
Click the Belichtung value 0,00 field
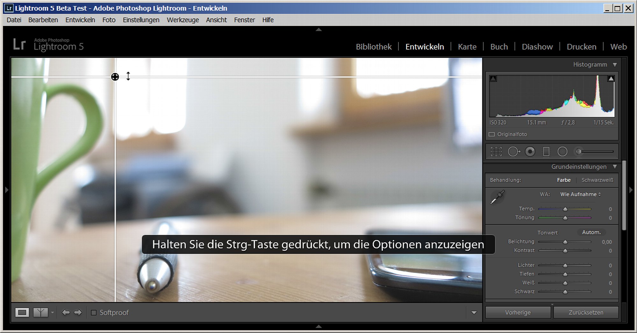pyautogui.click(x=607, y=242)
